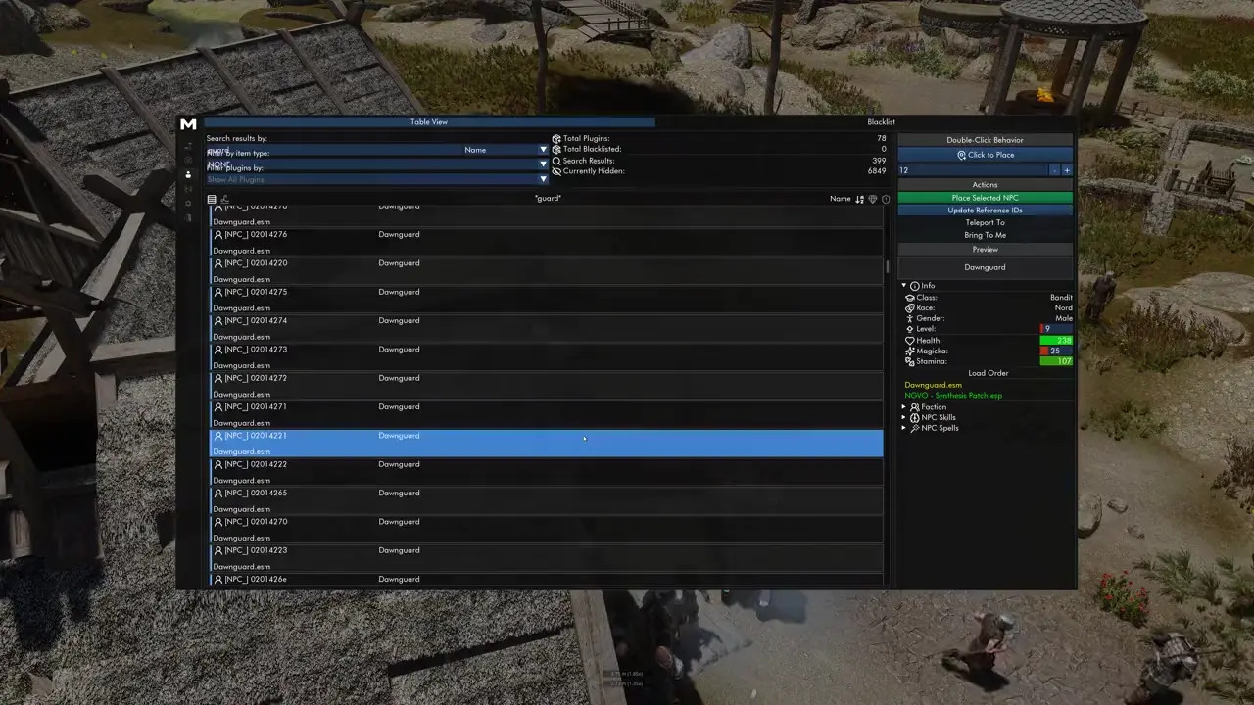1254x705 pixels.
Task: Switch to the Blacklist tab
Action: [x=881, y=122]
